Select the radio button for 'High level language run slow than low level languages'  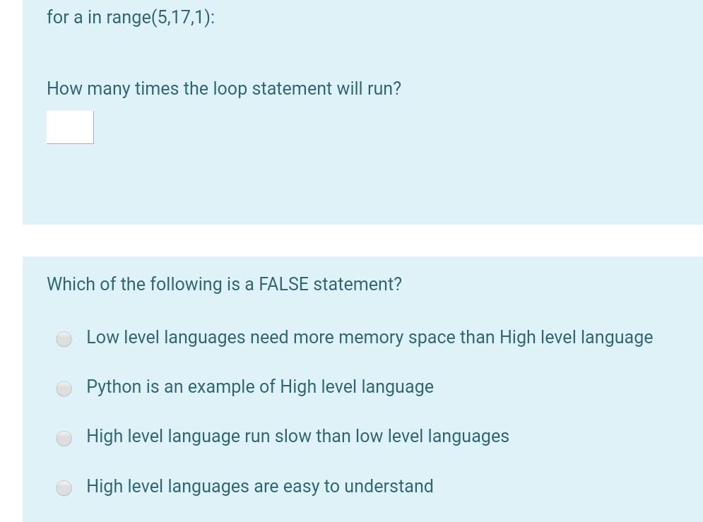pos(64,438)
